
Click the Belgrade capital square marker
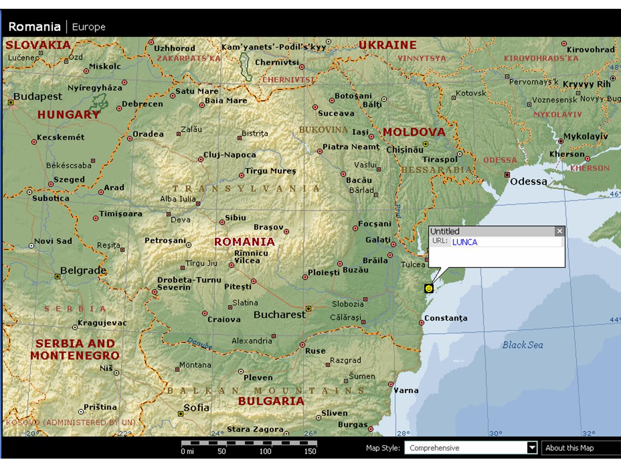point(57,276)
